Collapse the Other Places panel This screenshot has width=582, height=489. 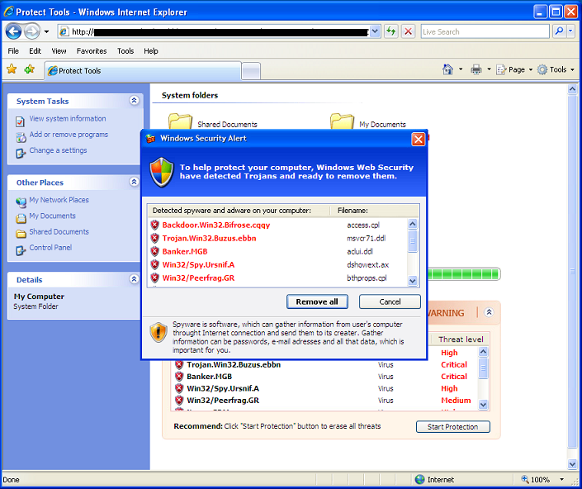pos(135,183)
